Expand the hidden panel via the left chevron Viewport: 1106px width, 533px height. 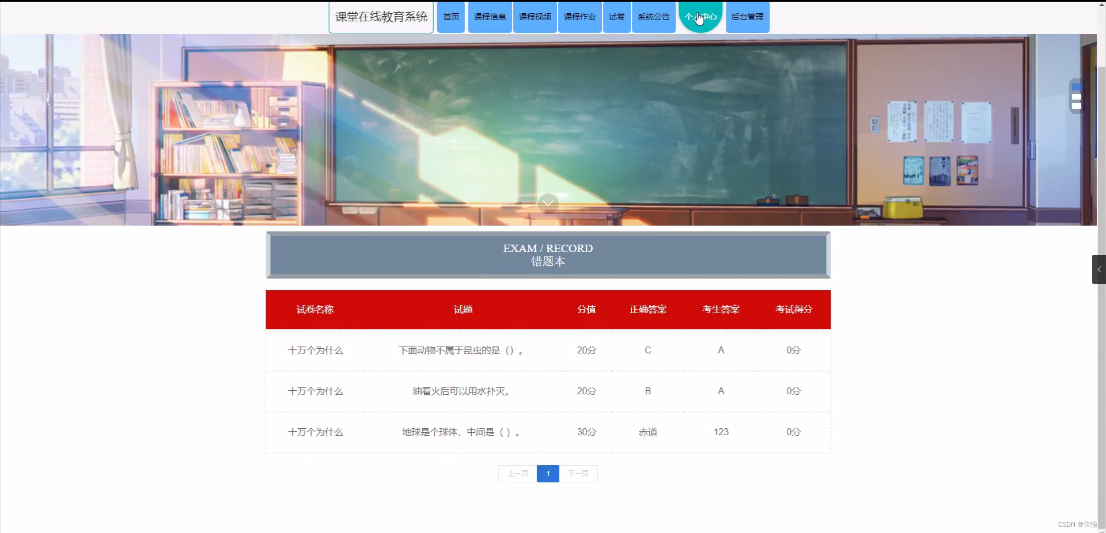[x=1099, y=269]
